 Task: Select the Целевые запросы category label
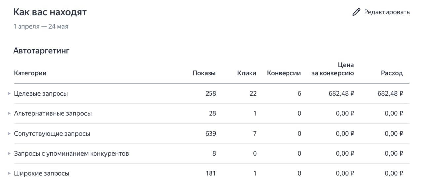tap(41, 94)
